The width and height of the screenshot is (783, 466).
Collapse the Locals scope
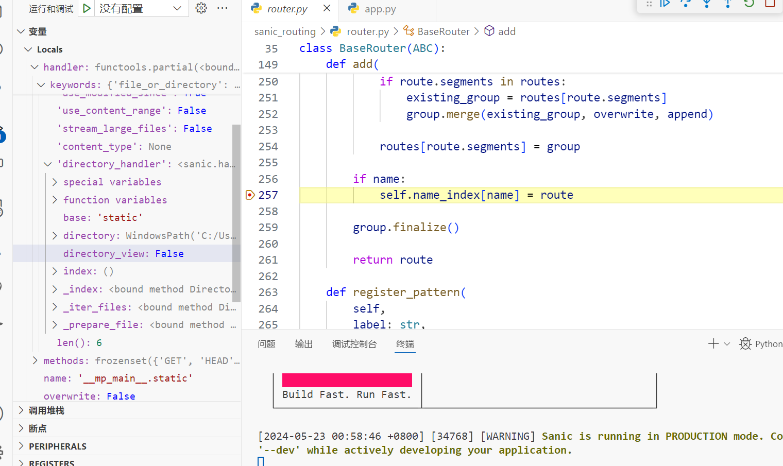(29, 49)
